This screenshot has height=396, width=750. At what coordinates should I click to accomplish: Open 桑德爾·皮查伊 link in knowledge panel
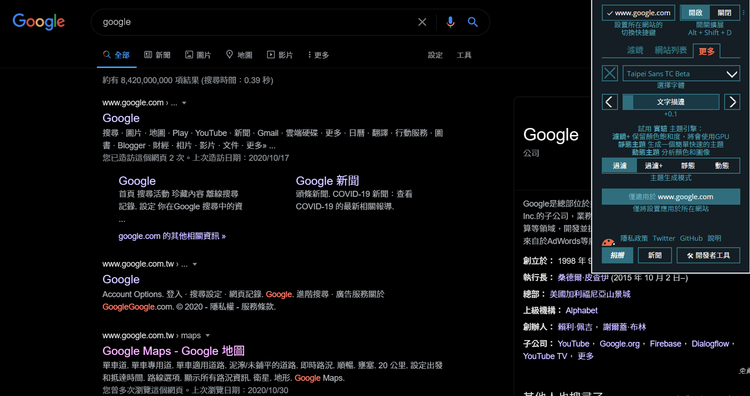[583, 278]
